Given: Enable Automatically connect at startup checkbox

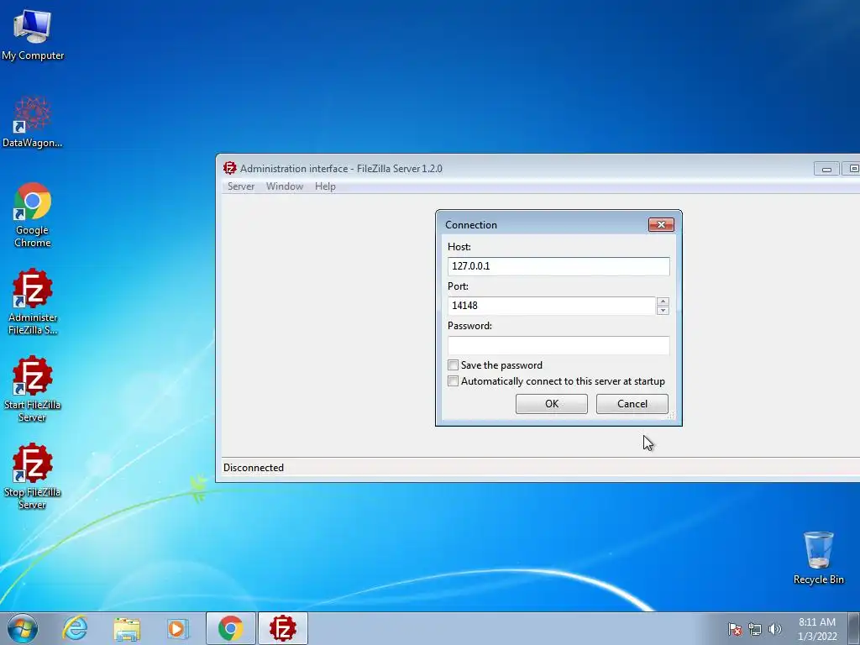Looking at the screenshot, I should (x=453, y=381).
